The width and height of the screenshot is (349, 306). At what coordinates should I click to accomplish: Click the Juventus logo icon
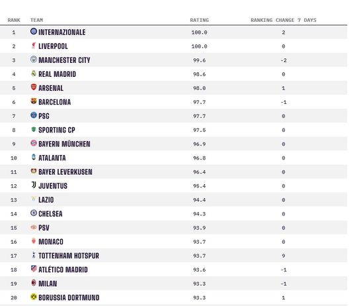[x=34, y=185]
